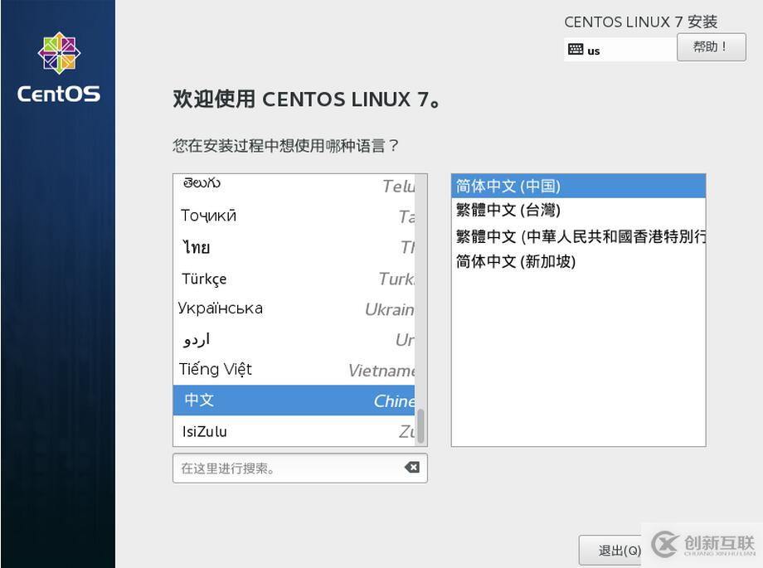The width and height of the screenshot is (763, 568).
Task: Click the keyboard layout icon beside us
Action: (576, 49)
